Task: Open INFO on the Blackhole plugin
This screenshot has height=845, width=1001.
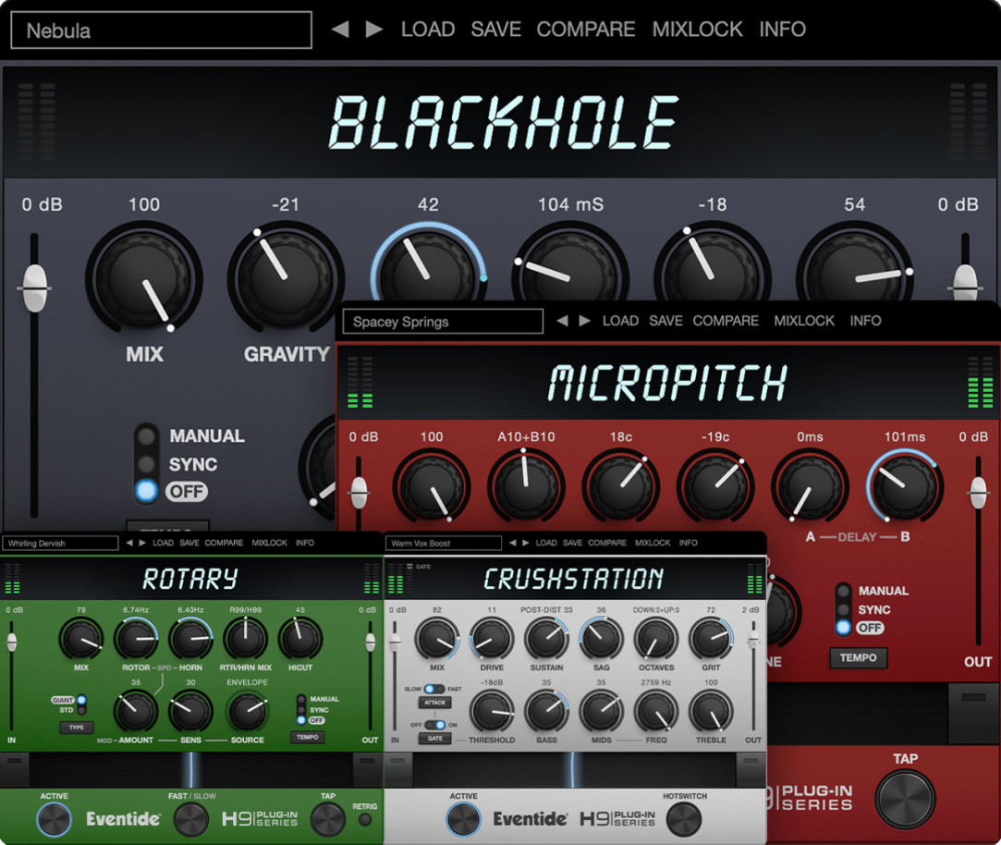Action: point(782,29)
